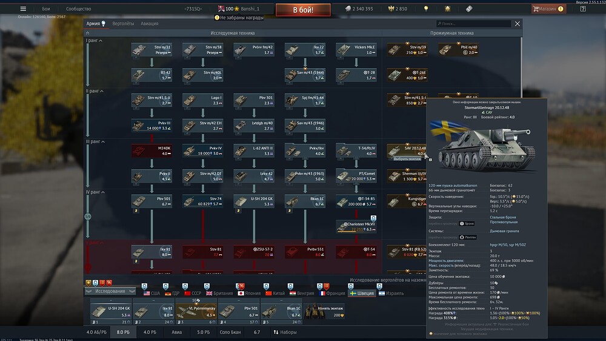Open the Сообщество menu

(78, 8)
